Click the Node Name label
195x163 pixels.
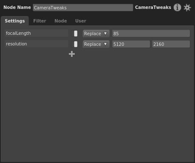pyautogui.click(x=17, y=7)
